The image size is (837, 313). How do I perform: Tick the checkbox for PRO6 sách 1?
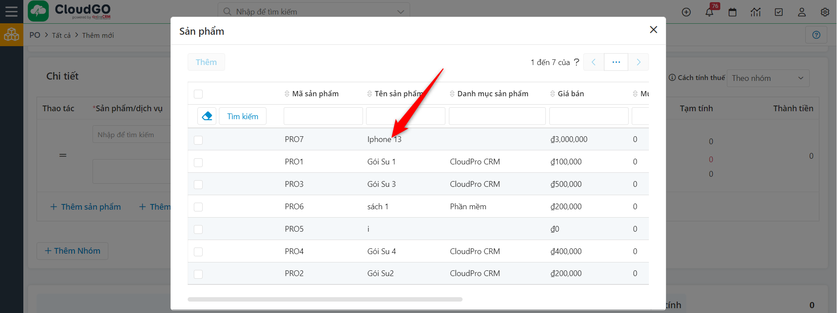click(198, 207)
